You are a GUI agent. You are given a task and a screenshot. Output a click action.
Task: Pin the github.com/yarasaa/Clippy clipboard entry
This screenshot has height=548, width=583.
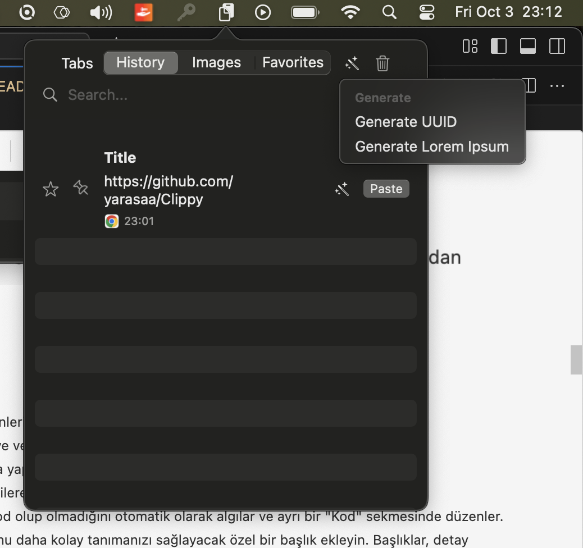(81, 187)
